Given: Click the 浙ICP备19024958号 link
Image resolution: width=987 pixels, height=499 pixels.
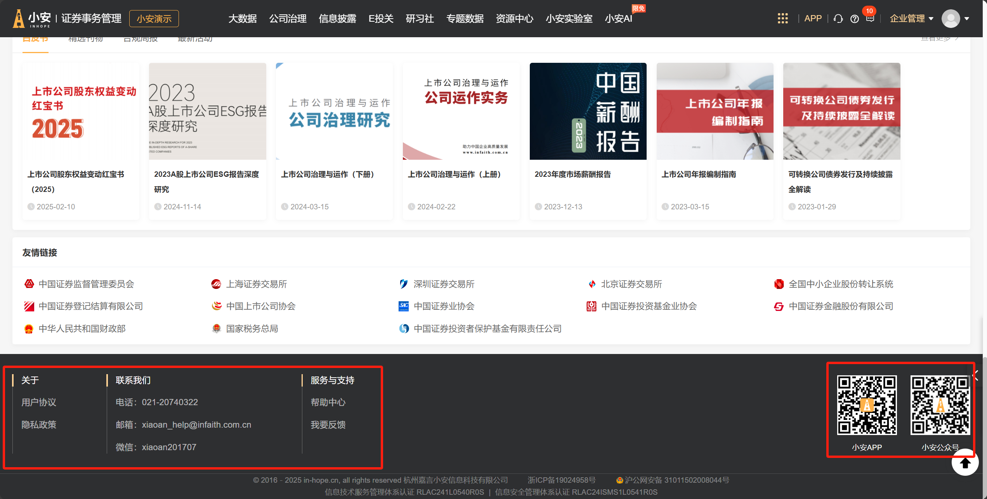Looking at the screenshot, I should 562,480.
